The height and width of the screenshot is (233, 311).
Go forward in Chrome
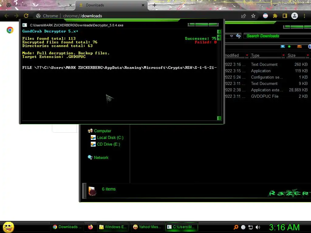16,16
